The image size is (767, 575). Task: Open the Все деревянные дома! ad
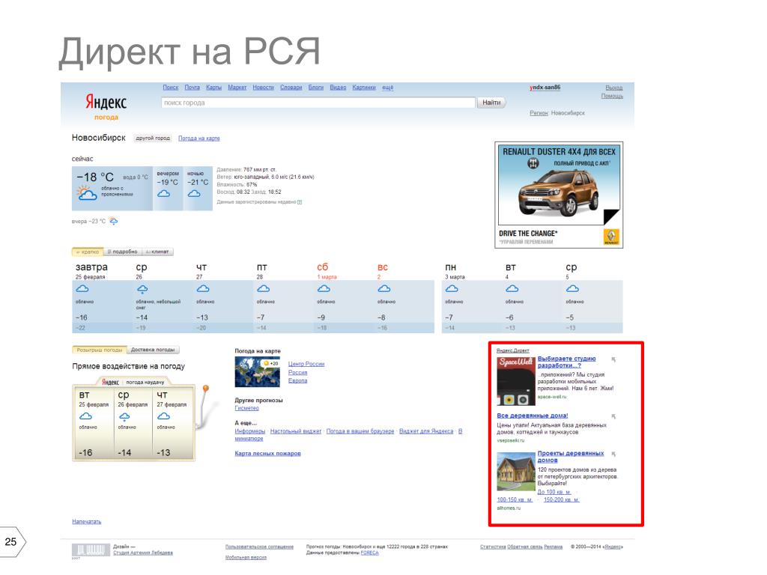533,416
